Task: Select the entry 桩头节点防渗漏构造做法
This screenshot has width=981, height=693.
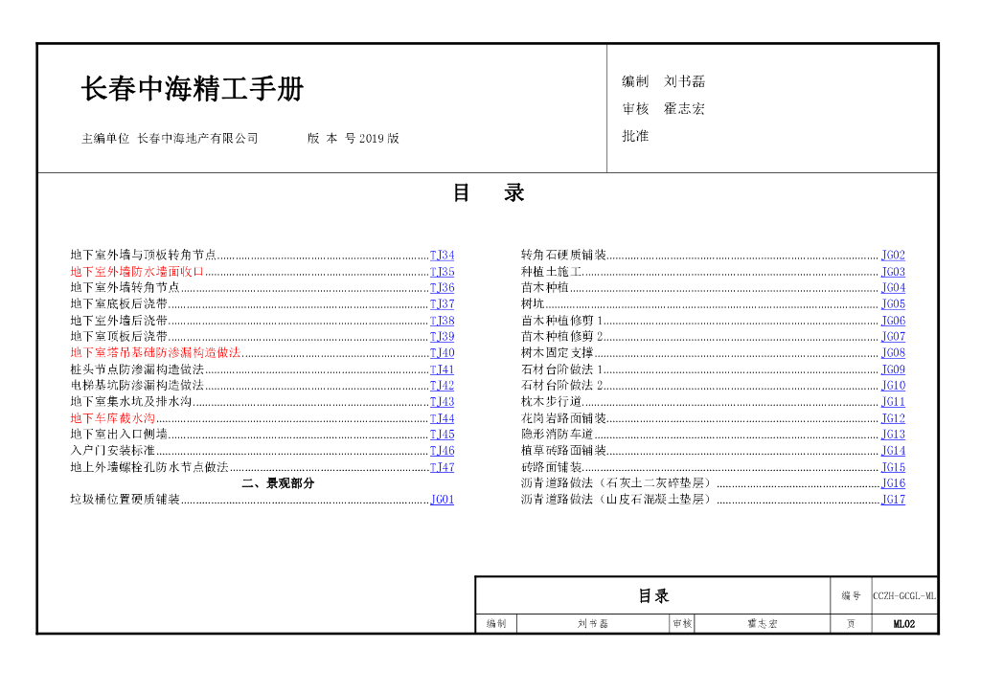Action: coord(137,369)
